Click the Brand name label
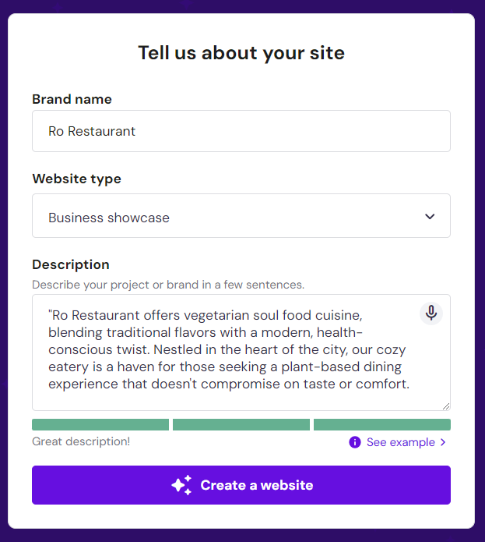 click(72, 99)
